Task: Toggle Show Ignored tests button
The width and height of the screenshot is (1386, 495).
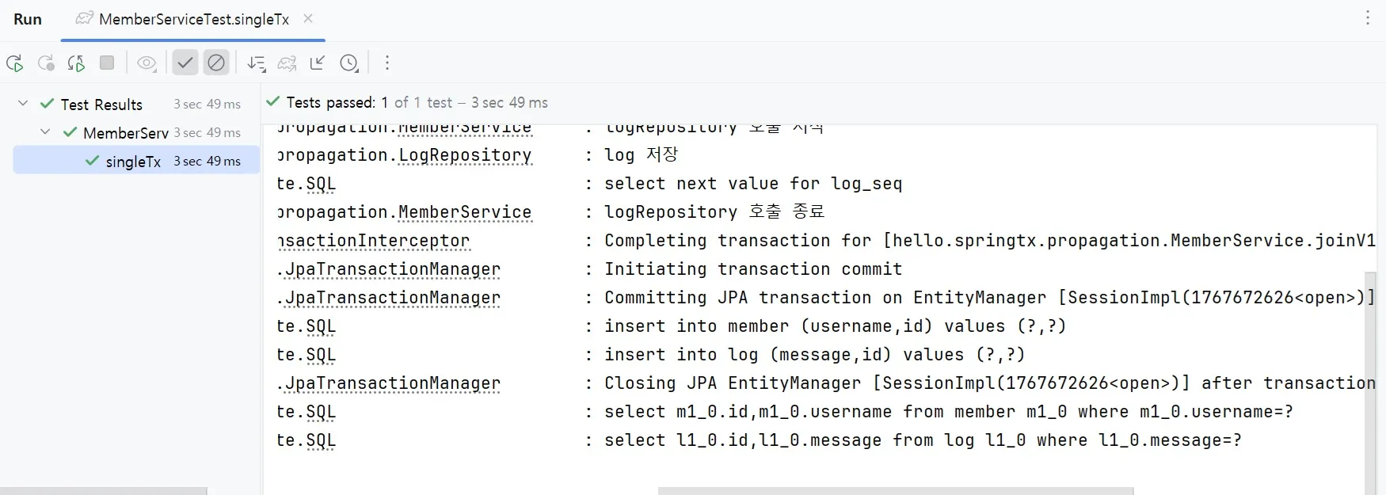Action: (215, 63)
